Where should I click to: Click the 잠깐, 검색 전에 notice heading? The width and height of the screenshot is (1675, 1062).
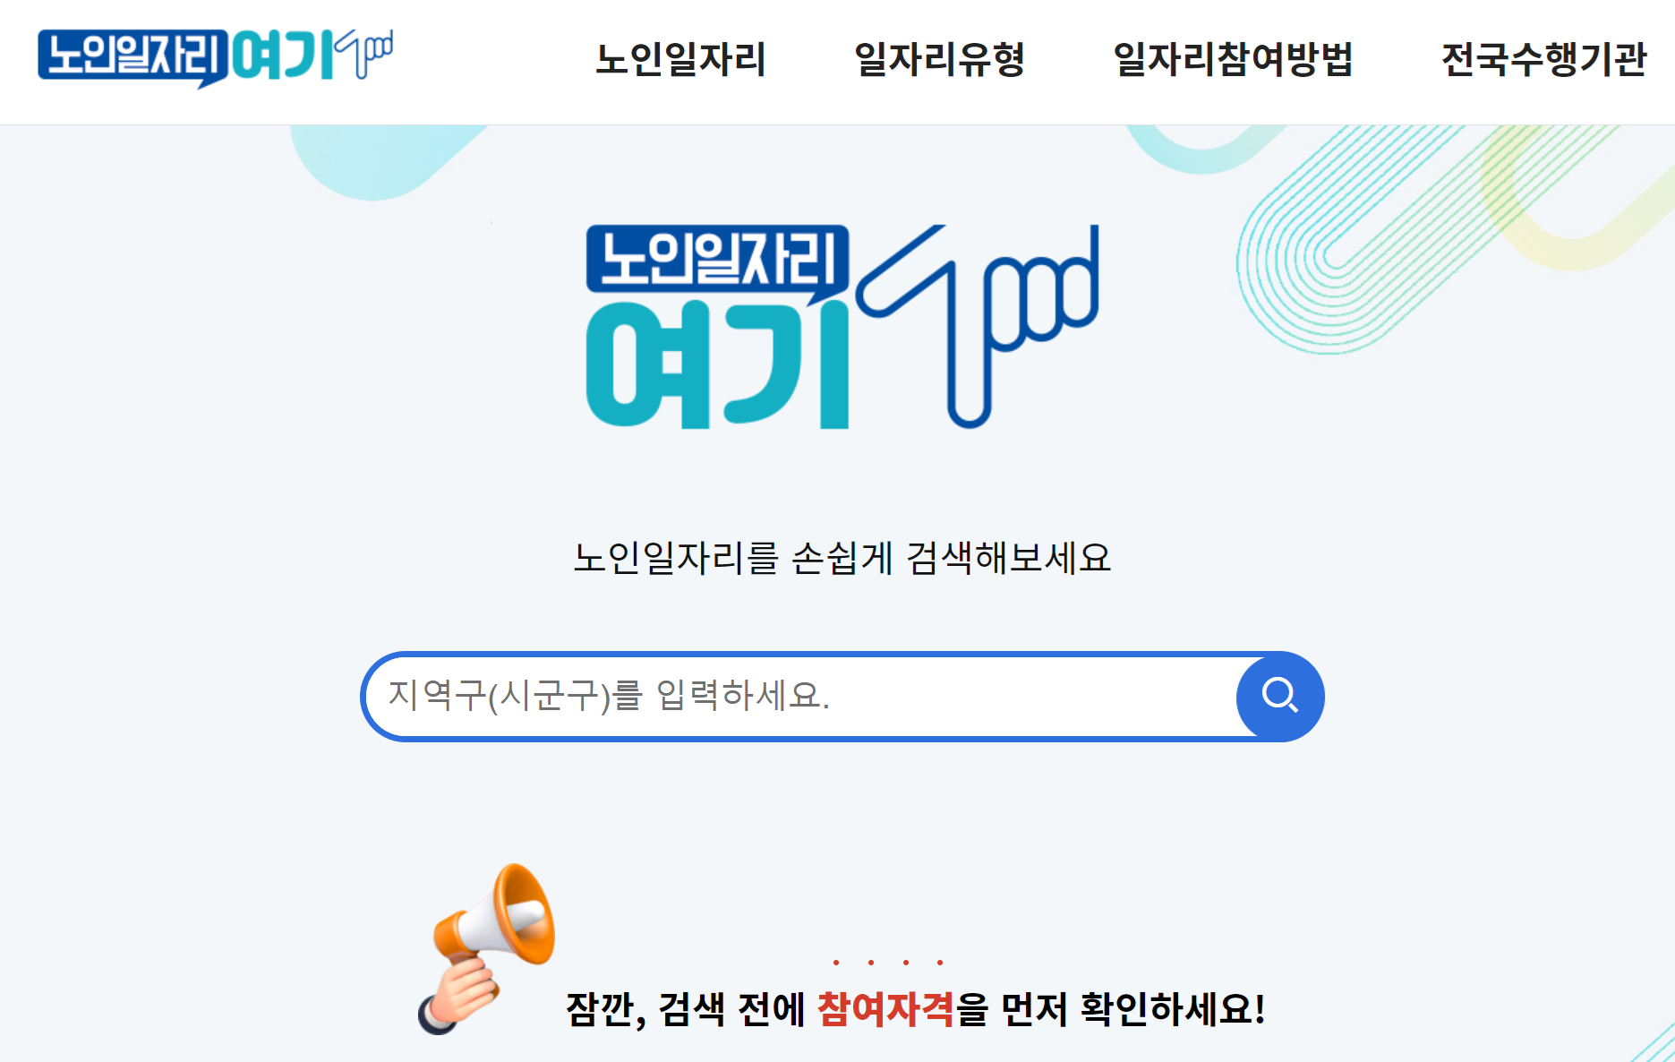pos(915,1008)
